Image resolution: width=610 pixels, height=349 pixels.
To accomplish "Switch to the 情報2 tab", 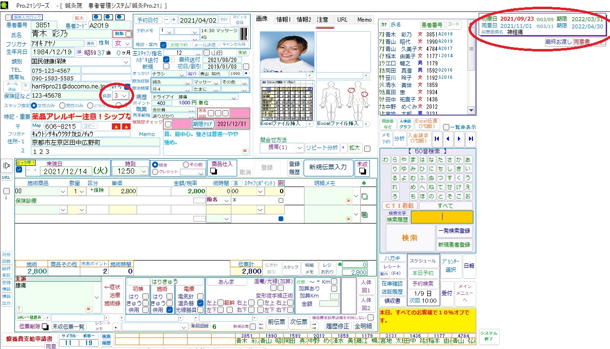I will point(304,19).
